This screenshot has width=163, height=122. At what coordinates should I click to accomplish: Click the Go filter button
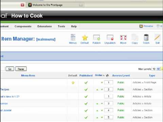pyautogui.click(x=10, y=69)
